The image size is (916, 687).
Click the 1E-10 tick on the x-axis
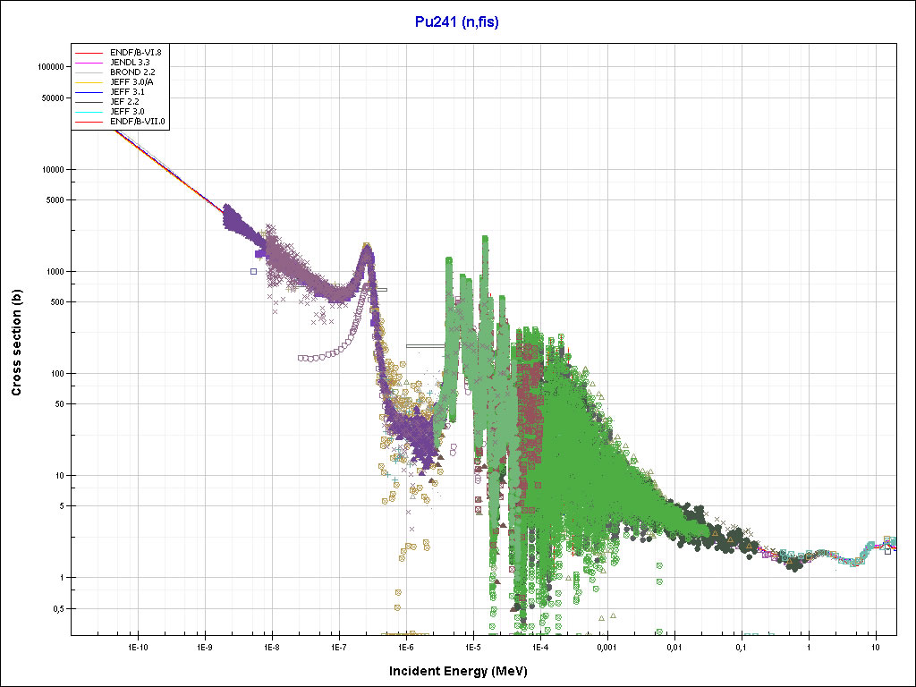click(137, 646)
